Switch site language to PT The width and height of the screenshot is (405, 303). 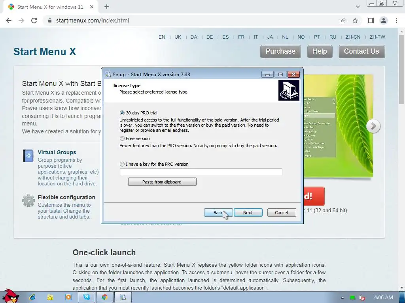(x=317, y=37)
